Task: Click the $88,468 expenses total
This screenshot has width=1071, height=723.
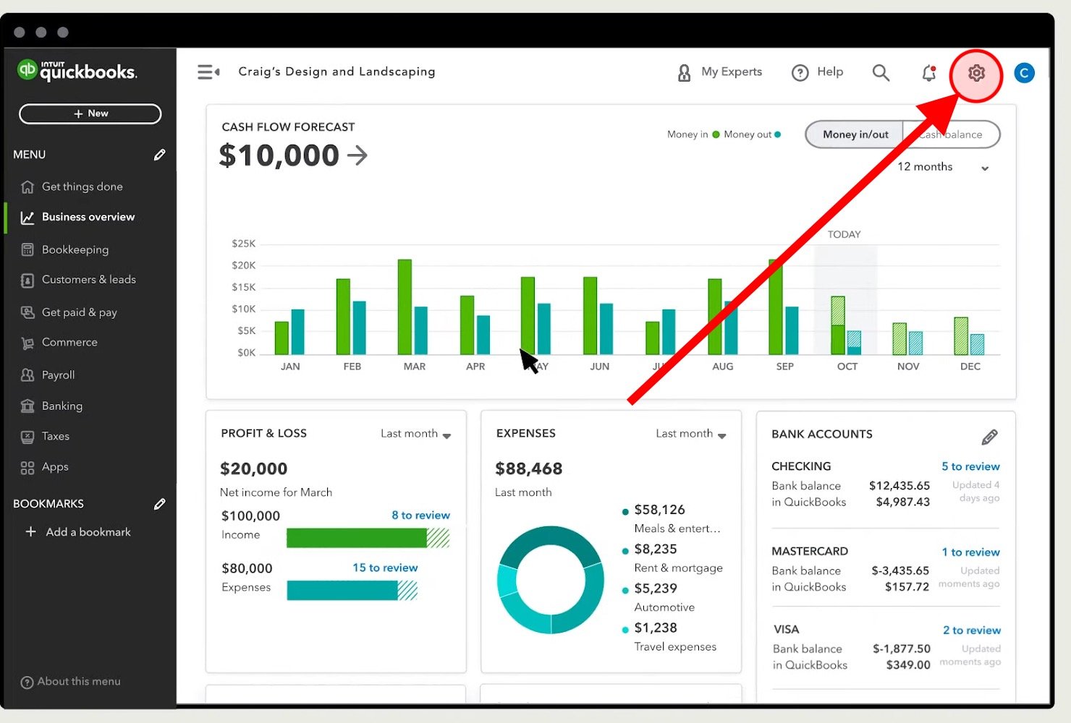Action: point(529,469)
